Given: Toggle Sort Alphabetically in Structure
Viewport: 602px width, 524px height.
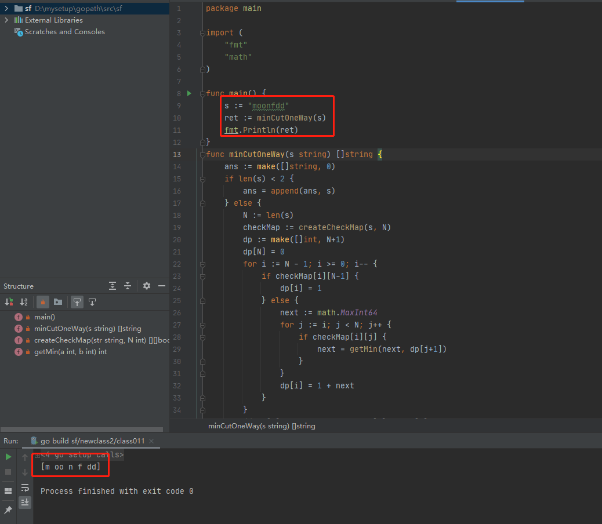Looking at the screenshot, I should (x=24, y=302).
